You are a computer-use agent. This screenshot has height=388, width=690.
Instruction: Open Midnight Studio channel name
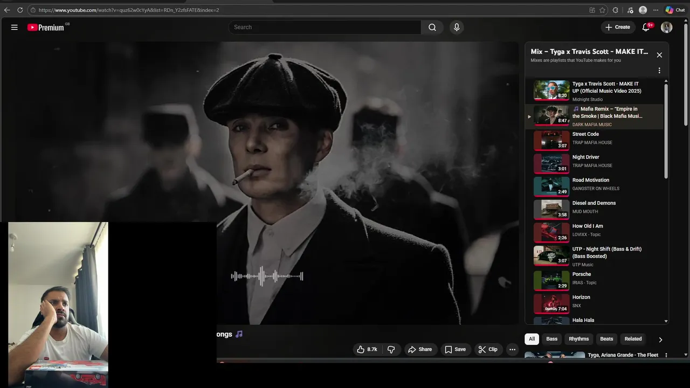588,100
